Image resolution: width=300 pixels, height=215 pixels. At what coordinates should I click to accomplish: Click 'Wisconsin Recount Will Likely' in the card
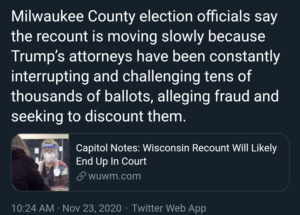point(210,148)
